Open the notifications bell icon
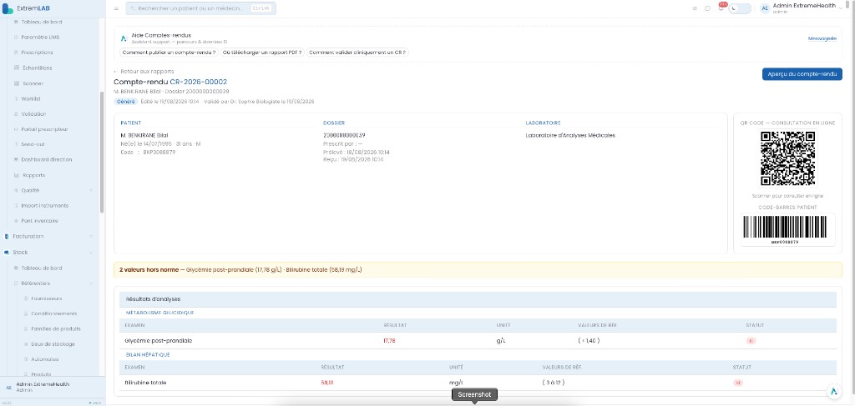Image resolution: width=855 pixels, height=406 pixels. tap(721, 8)
